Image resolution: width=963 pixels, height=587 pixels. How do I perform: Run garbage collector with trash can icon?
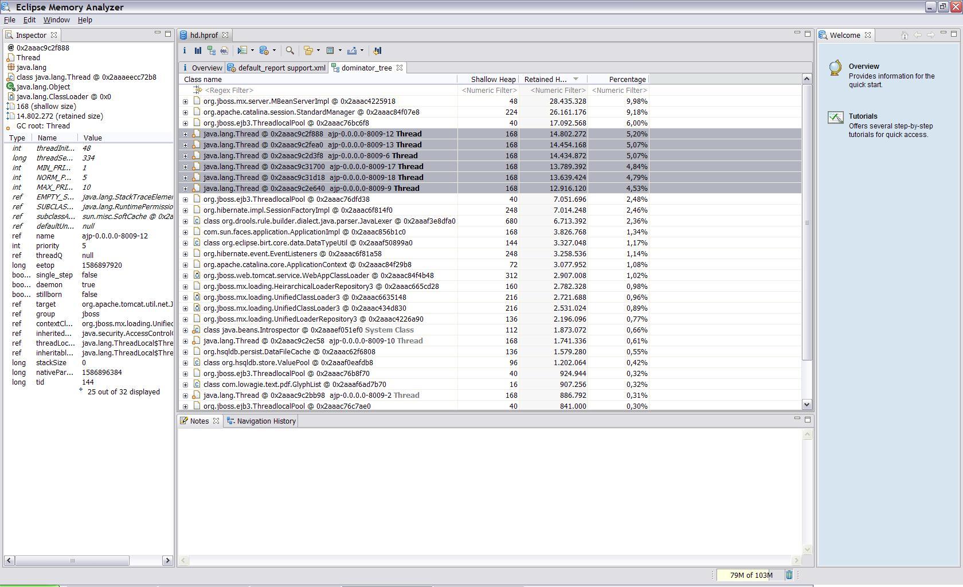(x=789, y=575)
